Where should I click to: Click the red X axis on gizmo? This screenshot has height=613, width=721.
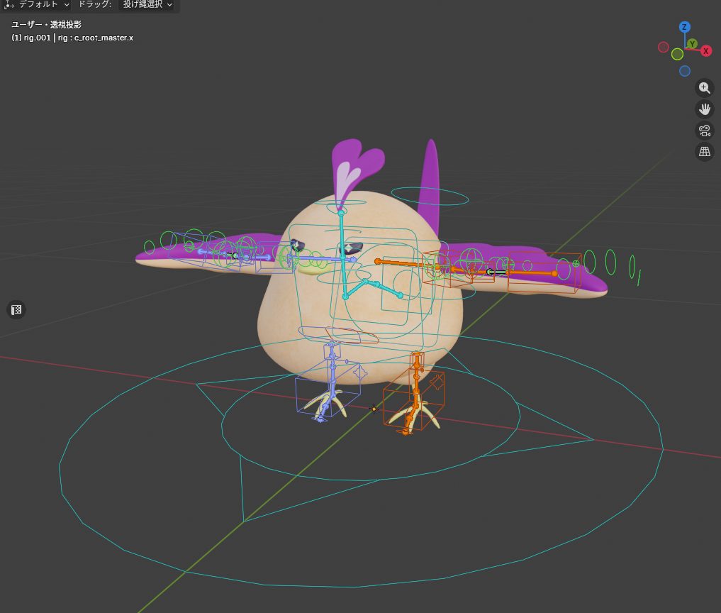[x=706, y=51]
